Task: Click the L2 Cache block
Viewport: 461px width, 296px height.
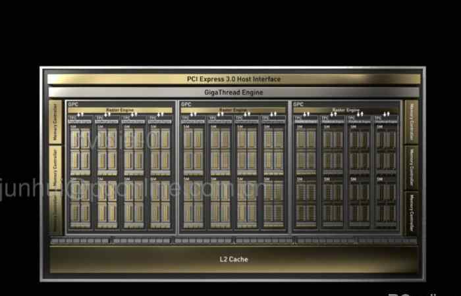Action: (234, 259)
